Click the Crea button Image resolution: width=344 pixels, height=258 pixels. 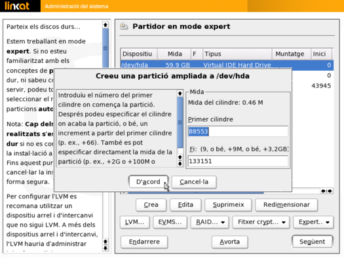click(x=151, y=205)
